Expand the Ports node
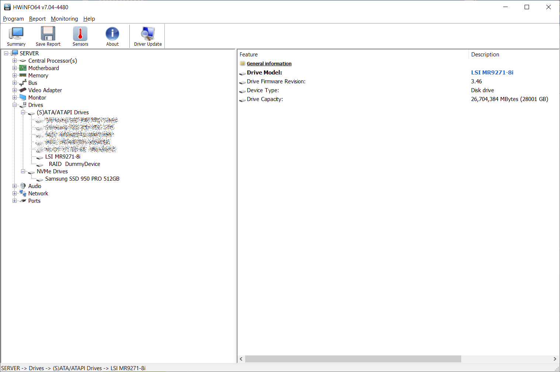 14,201
